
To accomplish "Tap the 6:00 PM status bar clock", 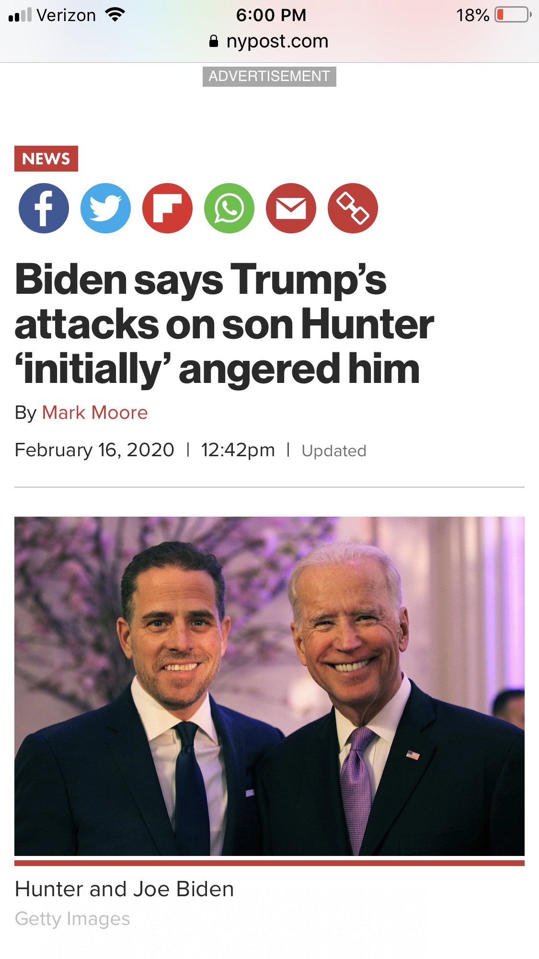I will pyautogui.click(x=271, y=15).
